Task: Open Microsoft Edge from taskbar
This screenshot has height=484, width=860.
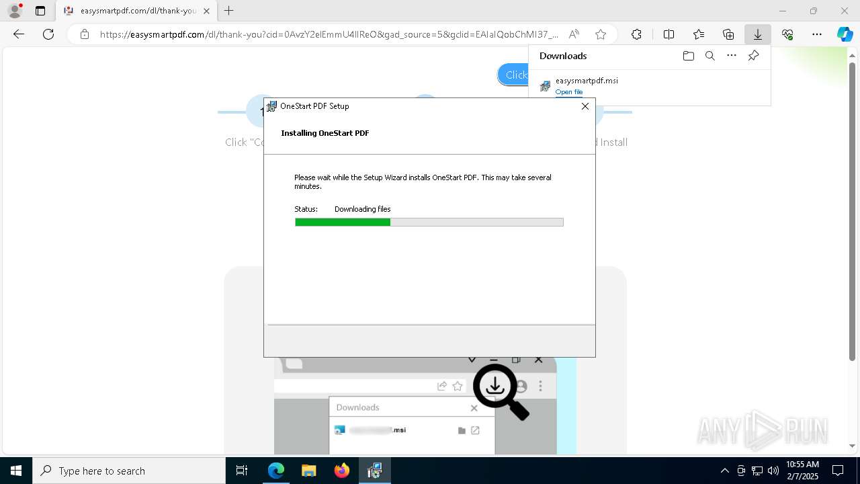Action: [x=276, y=471]
